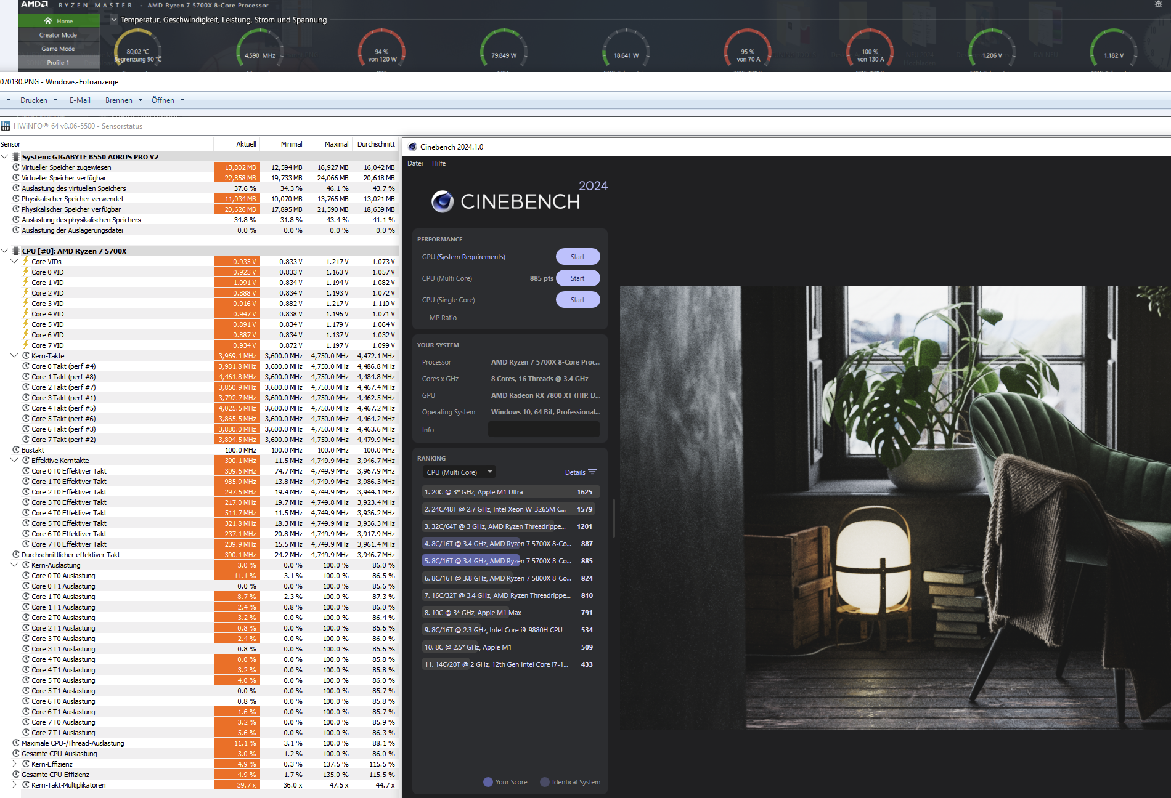The width and height of the screenshot is (1171, 798).
Task: Click the Identical System legend dot
Action: [x=545, y=782]
